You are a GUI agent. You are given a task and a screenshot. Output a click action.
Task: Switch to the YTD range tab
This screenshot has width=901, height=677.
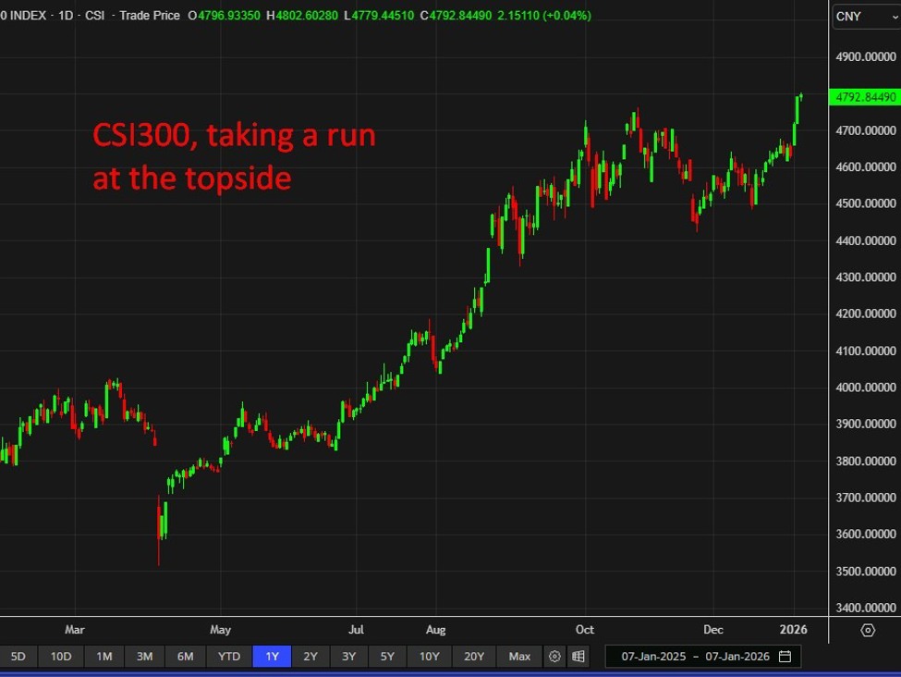(227, 657)
